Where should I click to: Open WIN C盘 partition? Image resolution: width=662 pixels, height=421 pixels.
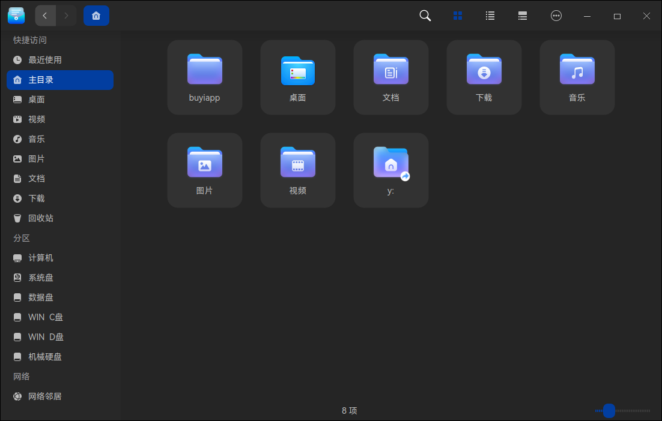(60, 317)
